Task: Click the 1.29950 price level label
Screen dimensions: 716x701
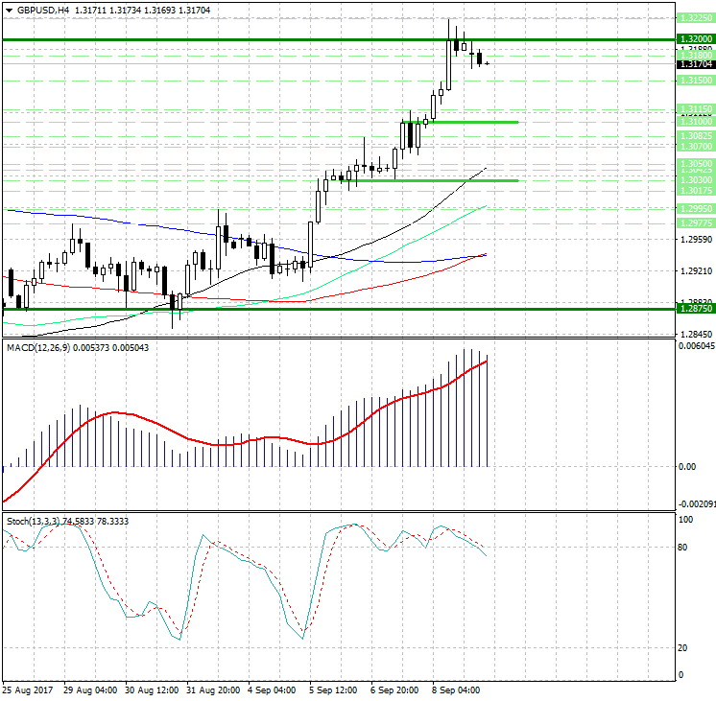Action: click(x=694, y=208)
